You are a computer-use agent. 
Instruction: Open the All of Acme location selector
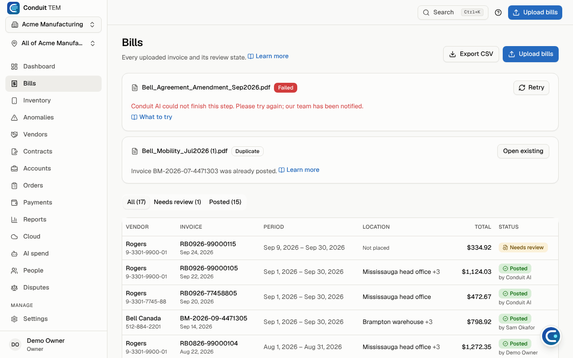(x=53, y=43)
